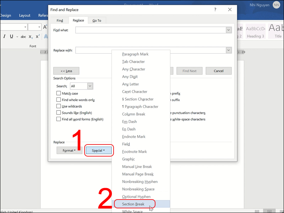
Task: Open the Search direction dropdown
Action: coord(90,86)
